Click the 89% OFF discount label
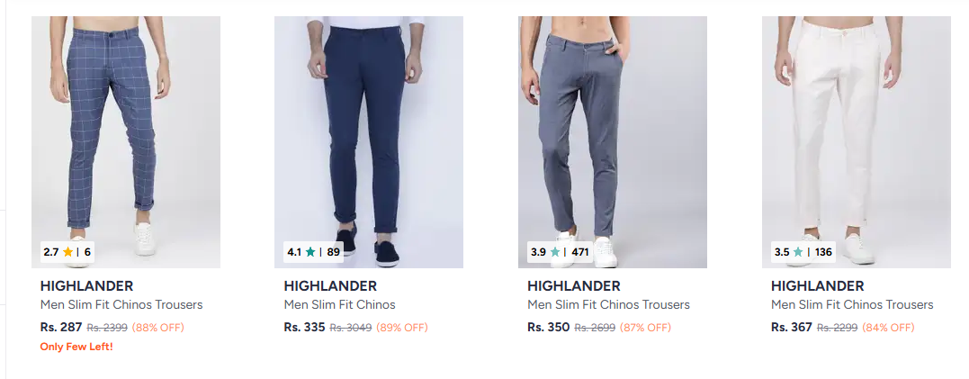Image resolution: width=969 pixels, height=379 pixels. [401, 328]
